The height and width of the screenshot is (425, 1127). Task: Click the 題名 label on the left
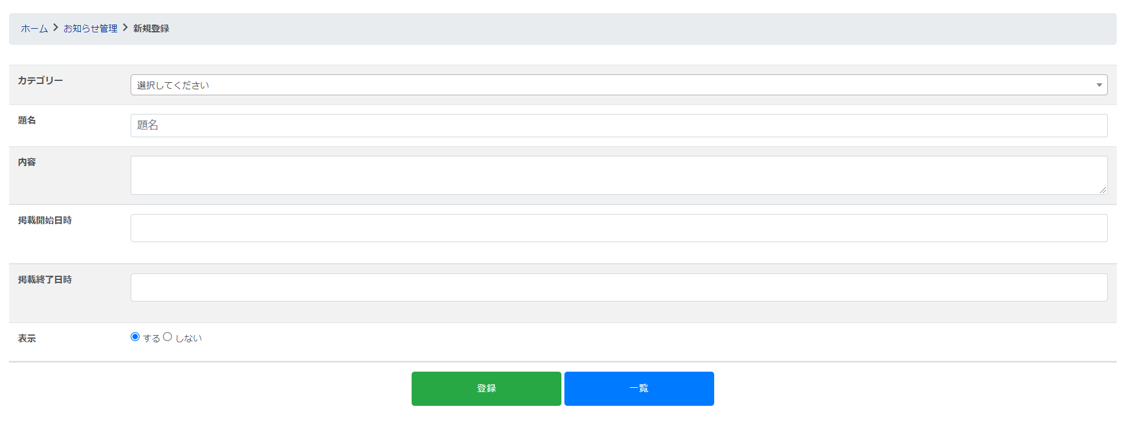(27, 120)
